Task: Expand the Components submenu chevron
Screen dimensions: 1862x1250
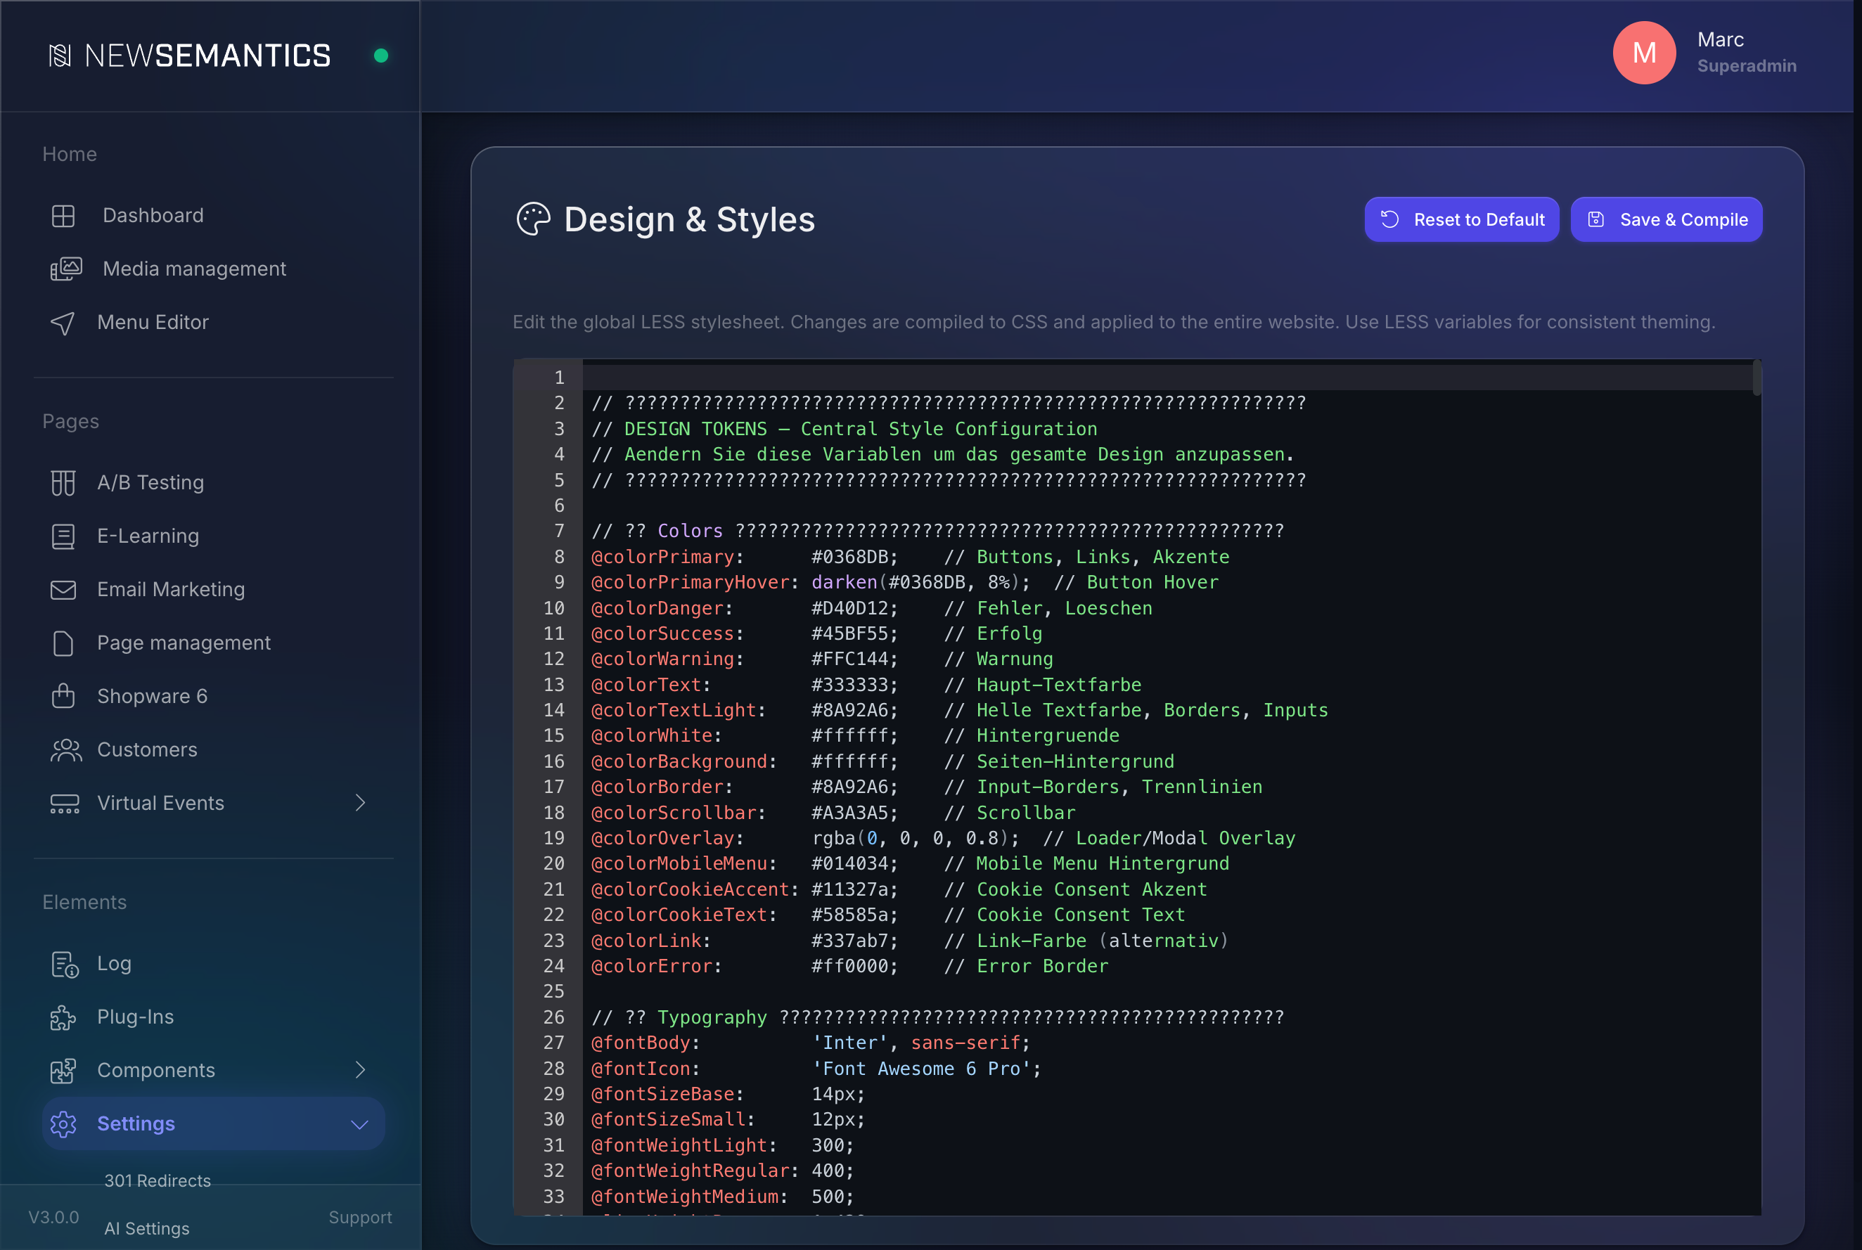Action: click(361, 1070)
